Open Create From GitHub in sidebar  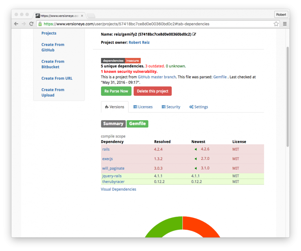pos(53,47)
